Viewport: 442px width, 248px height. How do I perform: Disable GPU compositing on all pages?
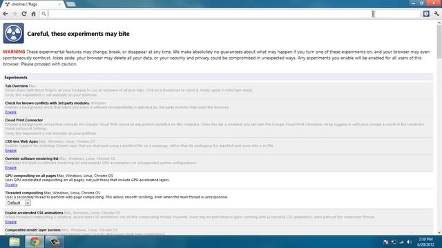11,185
